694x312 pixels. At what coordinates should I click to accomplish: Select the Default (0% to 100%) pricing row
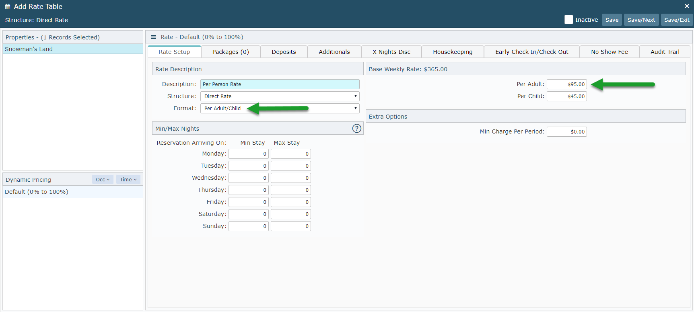73,192
